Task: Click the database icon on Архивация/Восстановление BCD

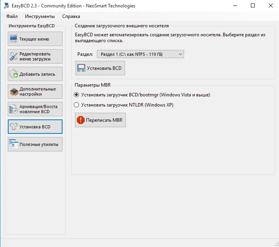Action: pos(13,109)
